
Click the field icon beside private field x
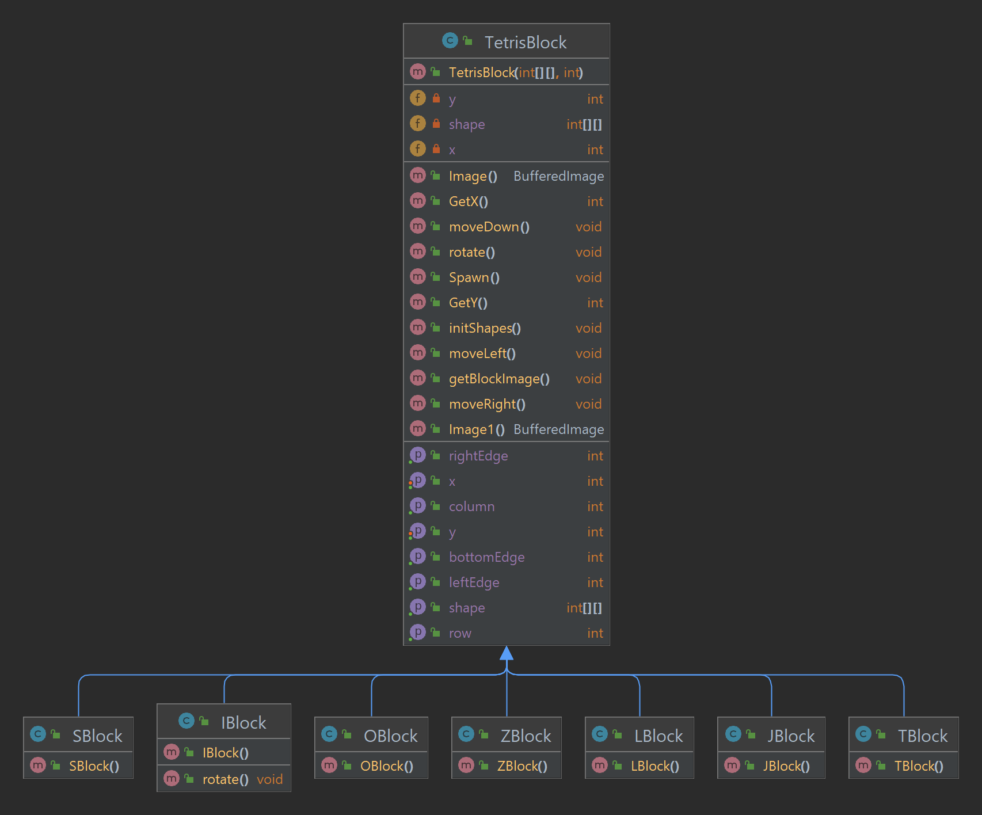(418, 148)
